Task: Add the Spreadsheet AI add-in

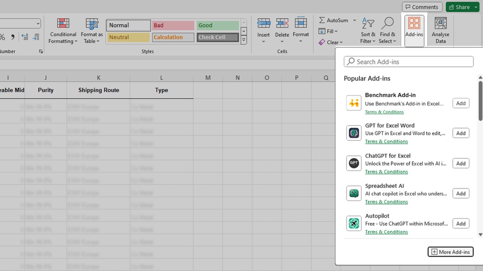Action: 461,193
